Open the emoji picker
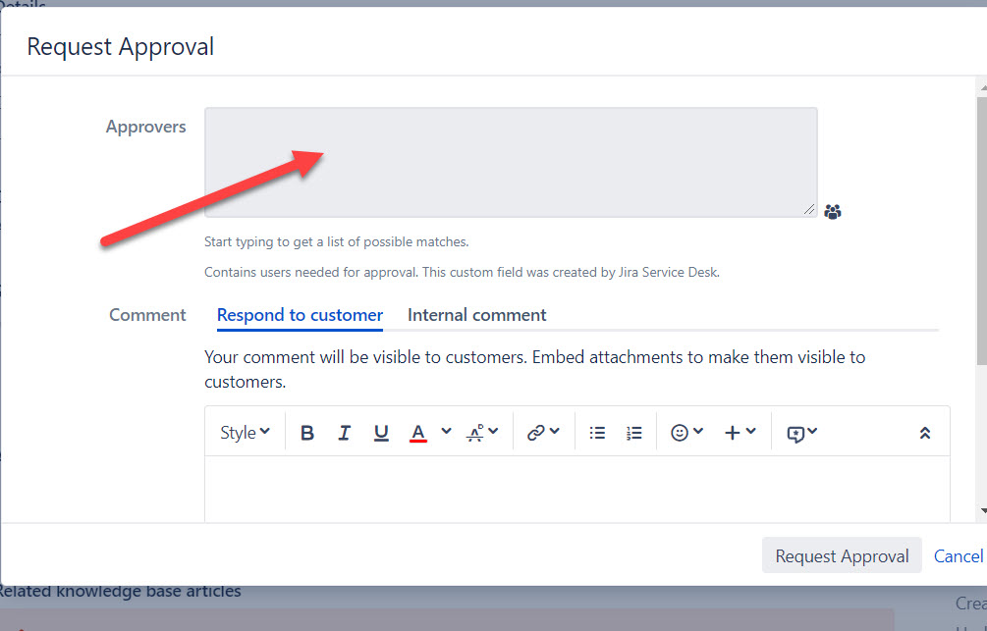987x631 pixels. click(686, 432)
